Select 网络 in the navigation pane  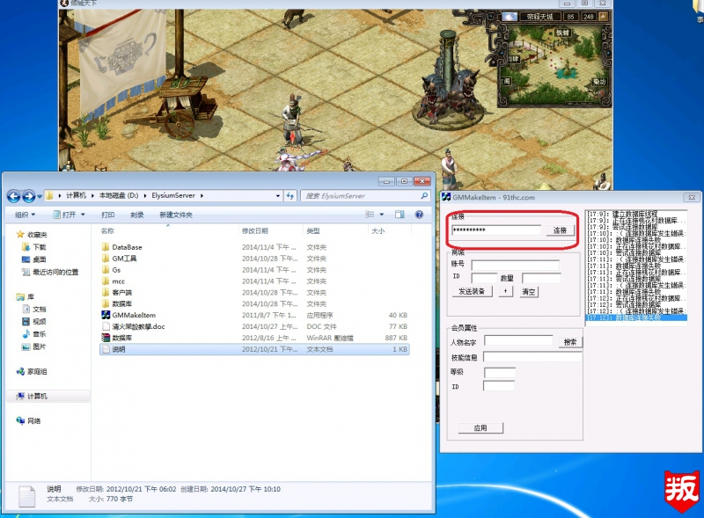(x=29, y=421)
